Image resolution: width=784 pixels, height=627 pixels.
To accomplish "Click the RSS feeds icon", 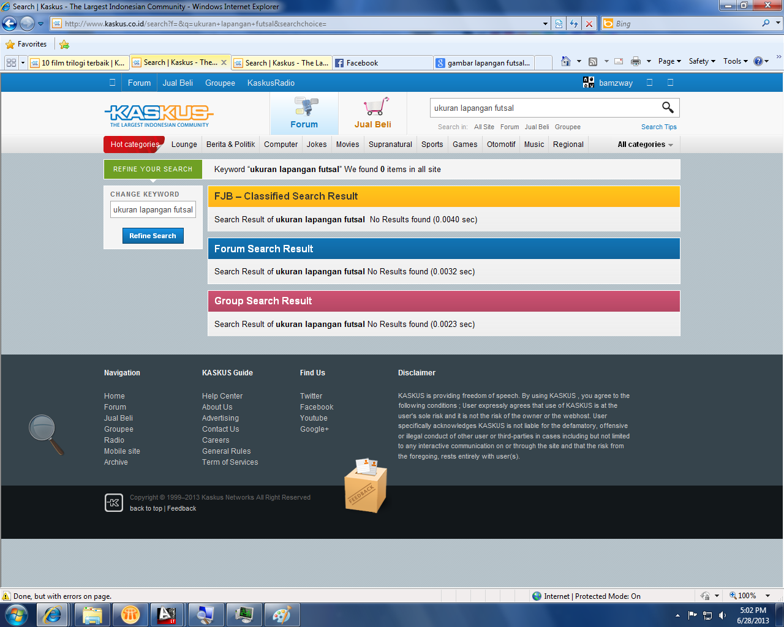I will 593,61.
